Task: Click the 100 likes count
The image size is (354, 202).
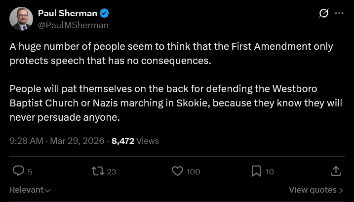Action: 194,171
